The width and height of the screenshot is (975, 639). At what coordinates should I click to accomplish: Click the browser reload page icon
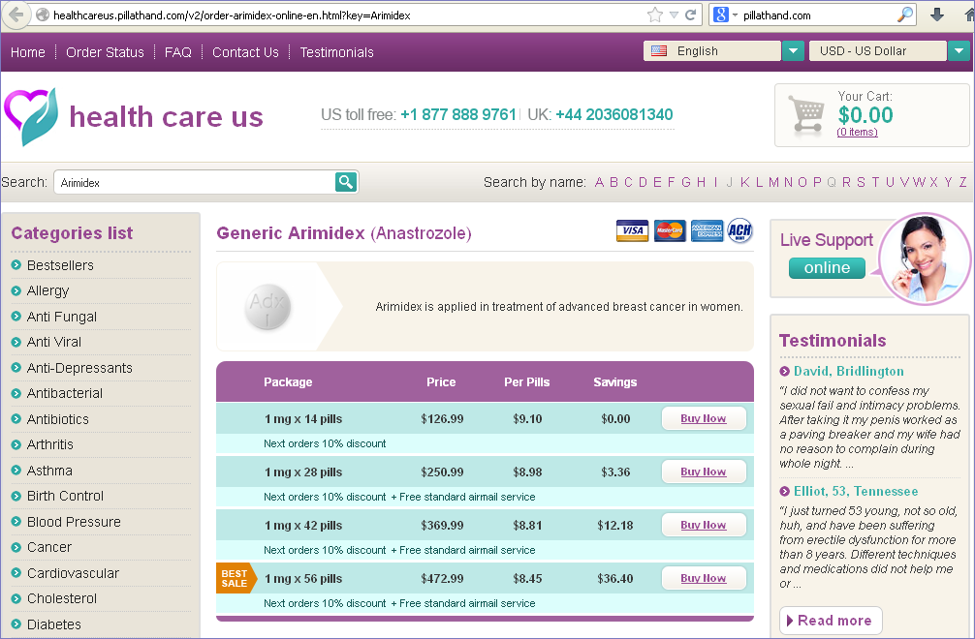pyautogui.click(x=691, y=15)
